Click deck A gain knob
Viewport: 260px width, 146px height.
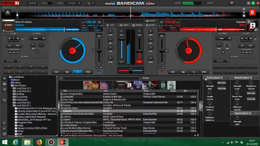(121, 31)
